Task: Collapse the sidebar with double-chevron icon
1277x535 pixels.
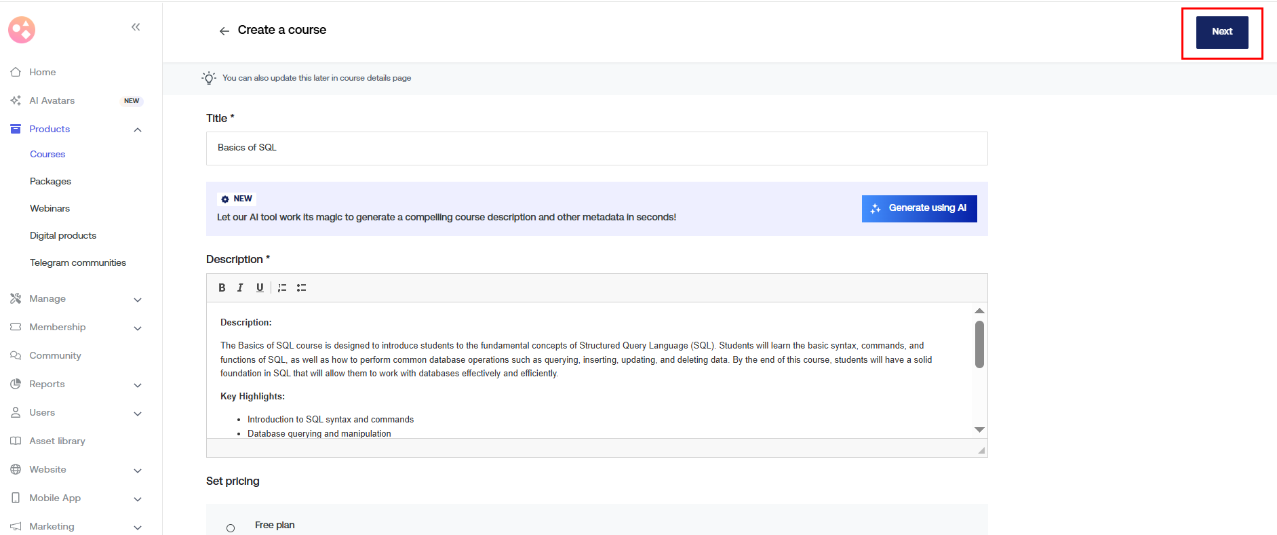Action: click(x=136, y=27)
